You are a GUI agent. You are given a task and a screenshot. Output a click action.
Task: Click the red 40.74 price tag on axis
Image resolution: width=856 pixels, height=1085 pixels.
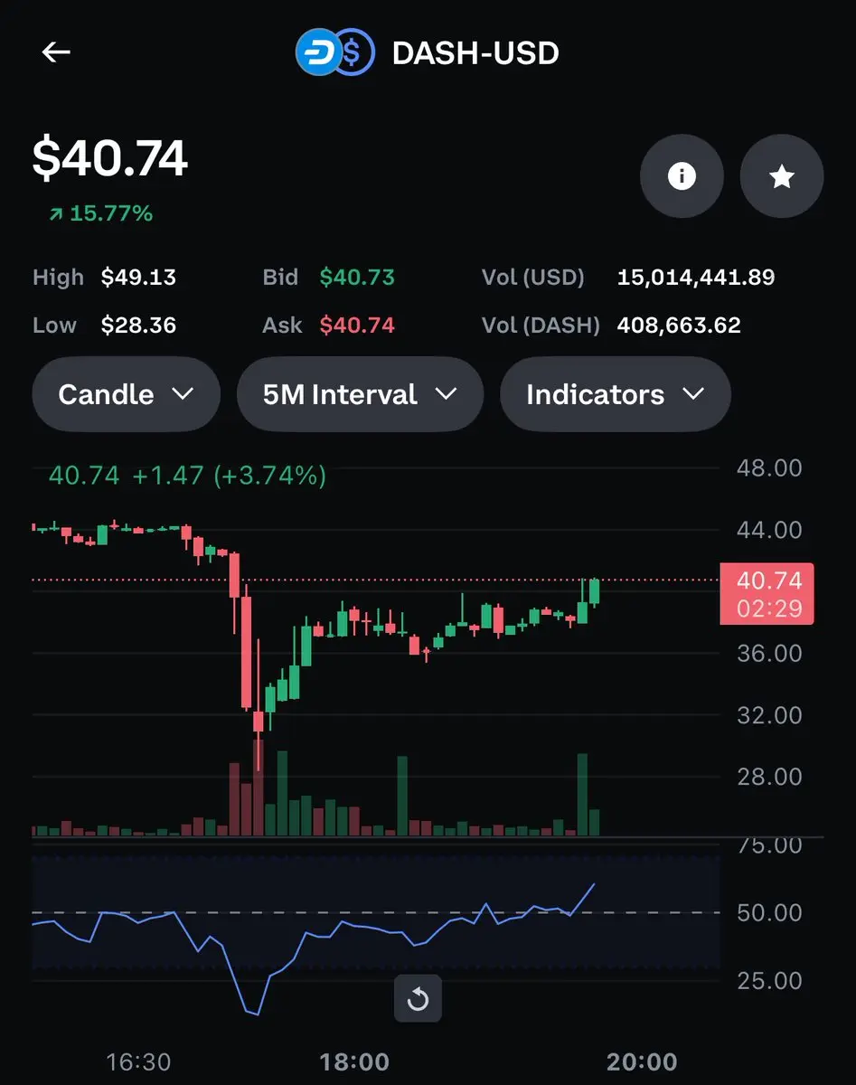[x=767, y=593]
